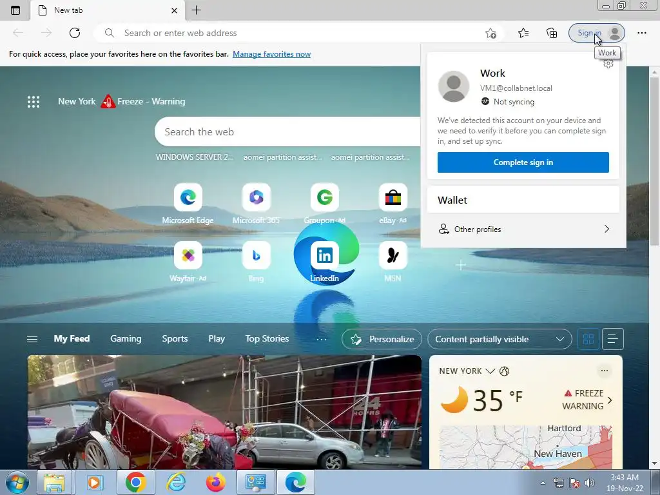Launch Internet Explorer from taskbar

pos(176,482)
